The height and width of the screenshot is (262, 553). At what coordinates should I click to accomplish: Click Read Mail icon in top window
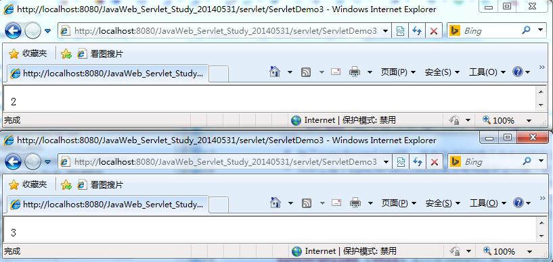(336, 72)
